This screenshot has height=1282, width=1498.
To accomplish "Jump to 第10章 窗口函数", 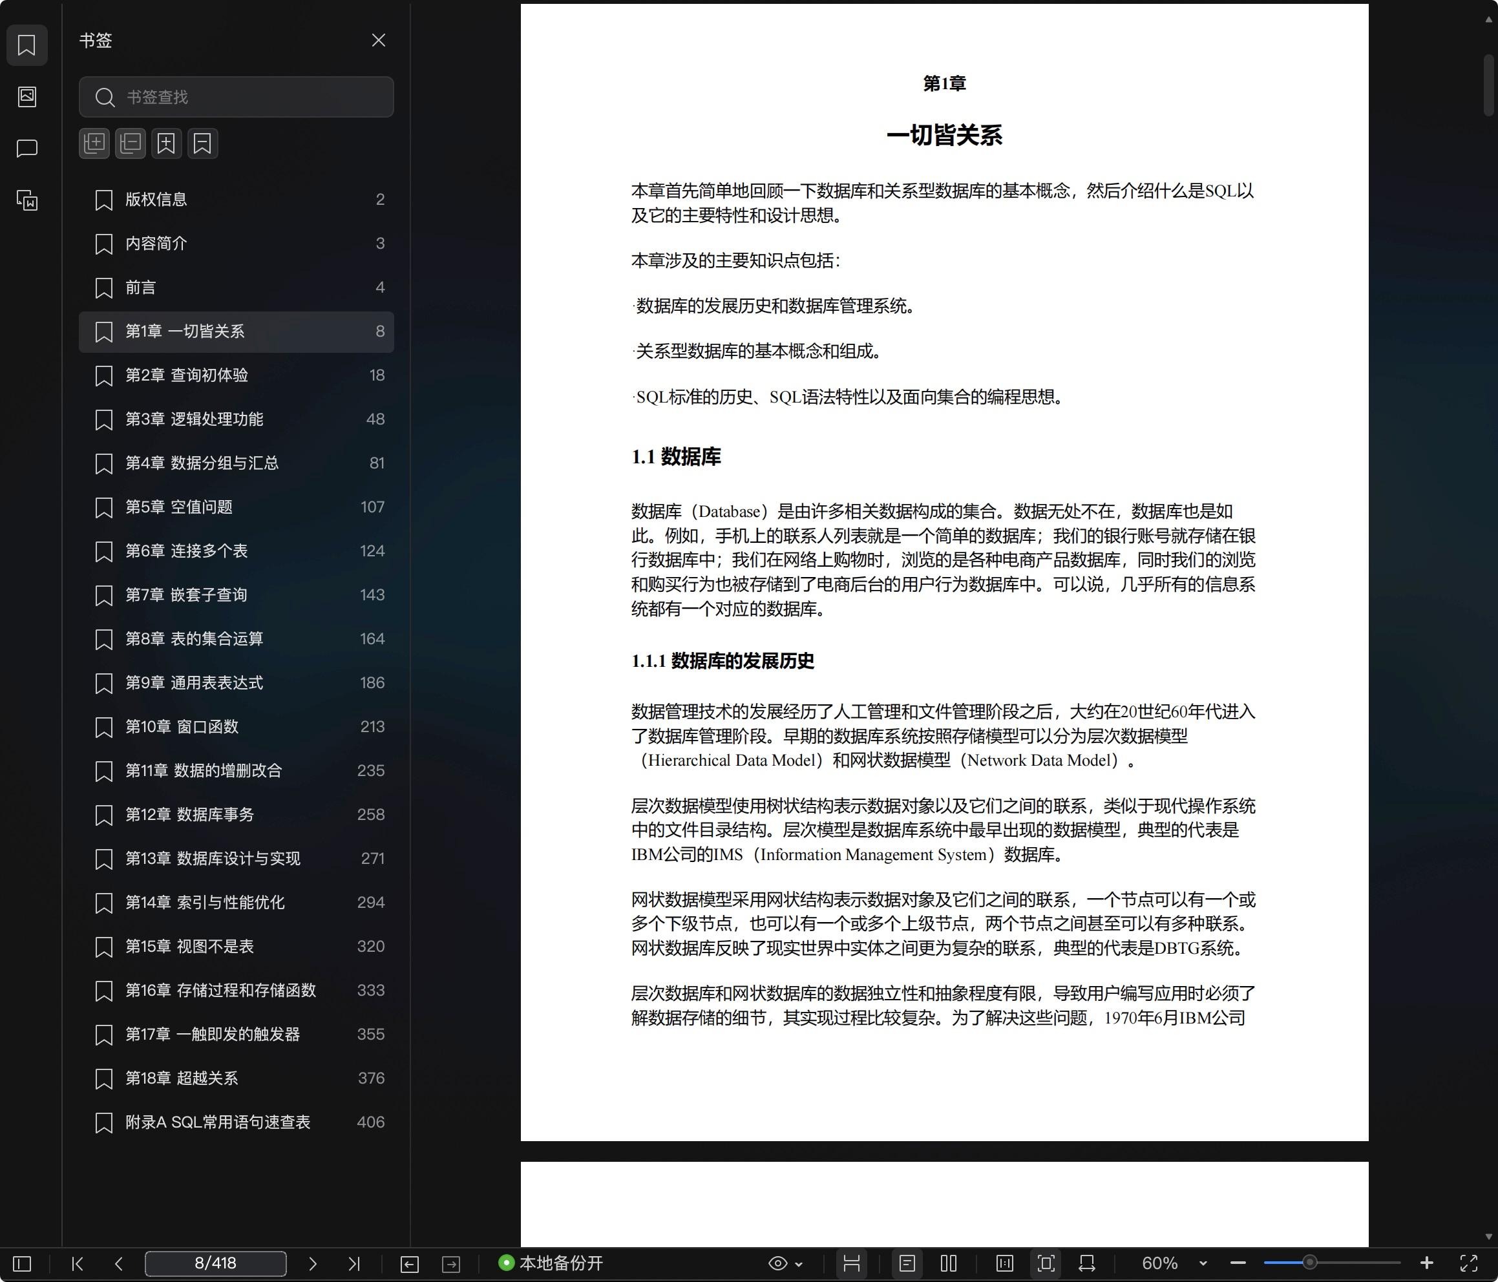I will click(237, 727).
